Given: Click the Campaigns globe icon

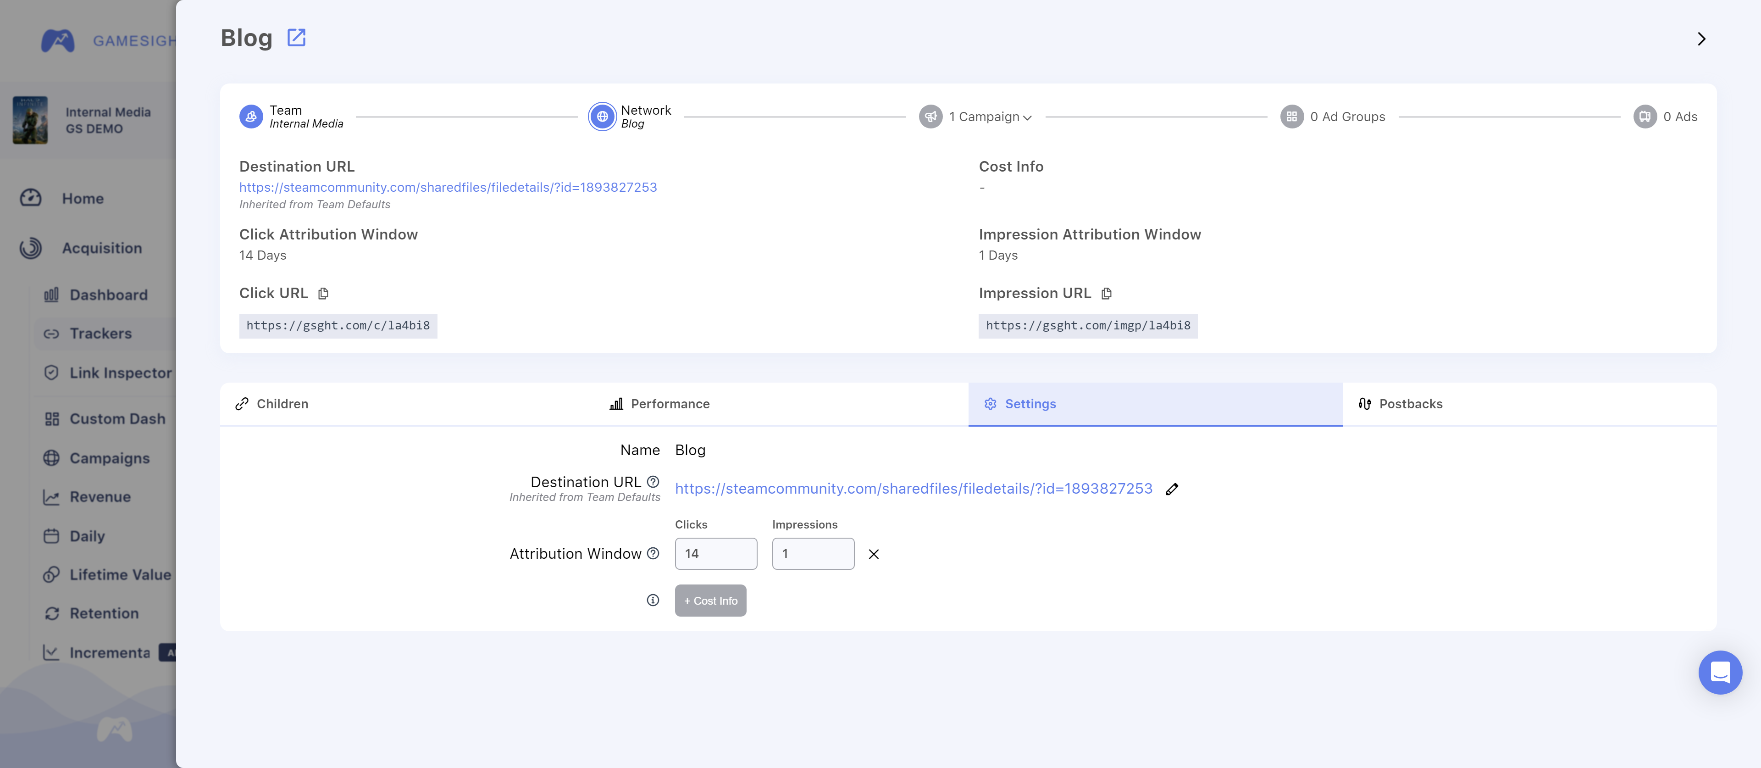Looking at the screenshot, I should click(x=51, y=458).
